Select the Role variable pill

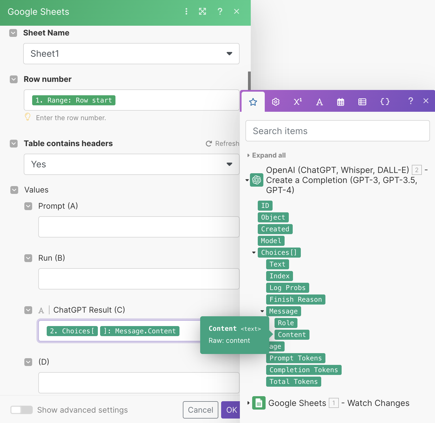286,323
